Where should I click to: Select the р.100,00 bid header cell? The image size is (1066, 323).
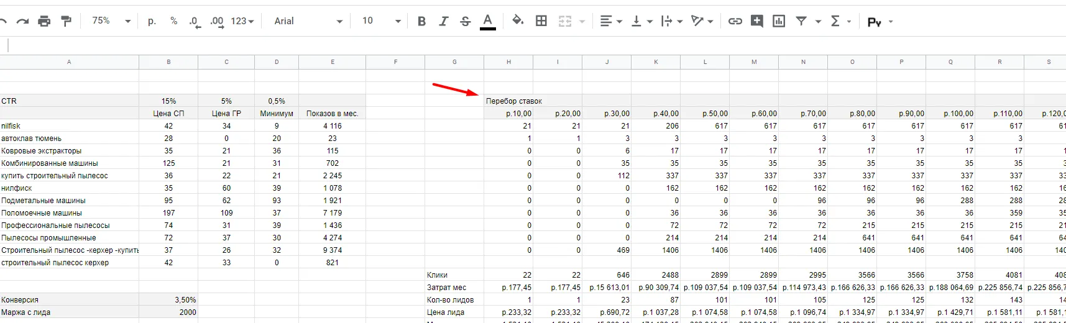click(x=950, y=113)
